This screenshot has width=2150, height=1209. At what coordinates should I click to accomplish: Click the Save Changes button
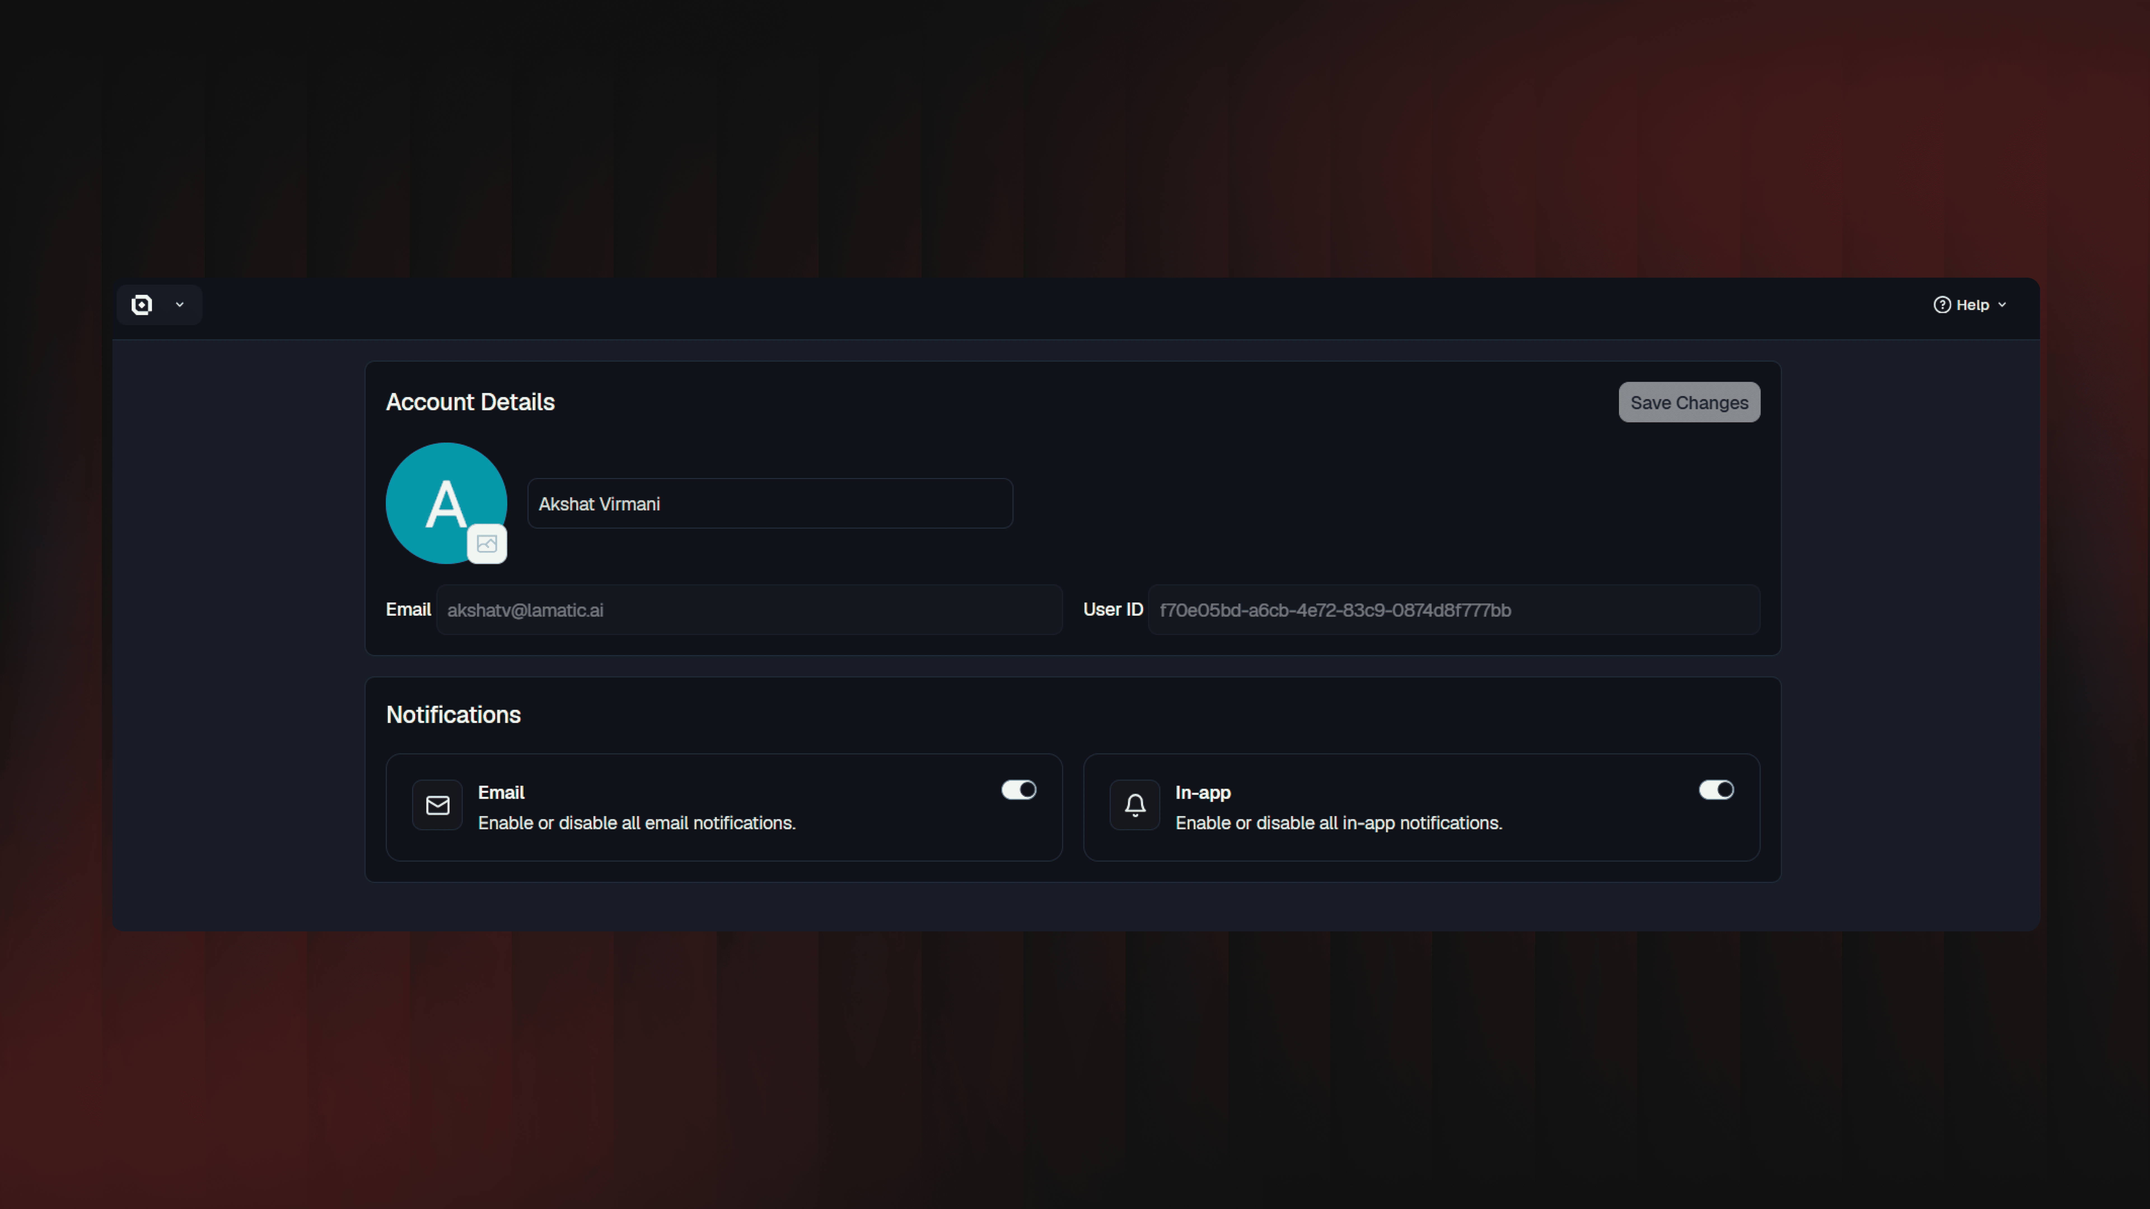coord(1689,402)
